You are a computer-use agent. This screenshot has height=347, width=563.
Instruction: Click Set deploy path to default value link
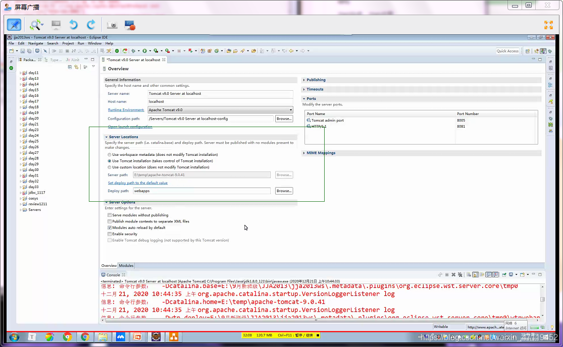[x=137, y=183]
